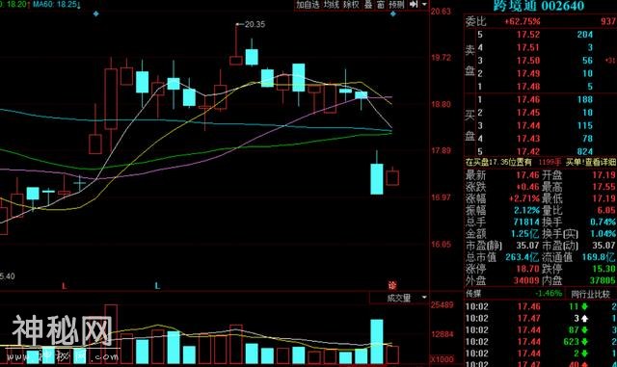Click the 跌停 price 15.30
This screenshot has height=367, width=617.
coord(604,270)
